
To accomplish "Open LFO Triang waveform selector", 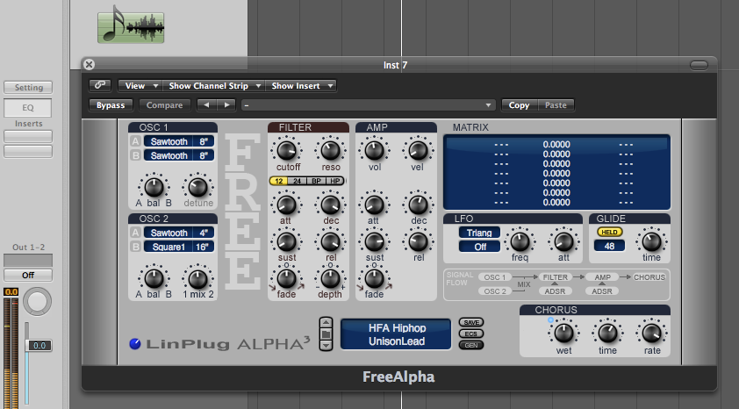I will pos(479,233).
